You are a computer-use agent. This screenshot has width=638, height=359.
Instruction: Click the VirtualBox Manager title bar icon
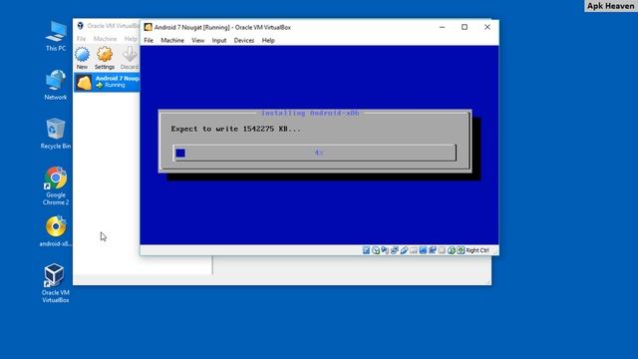pos(80,26)
